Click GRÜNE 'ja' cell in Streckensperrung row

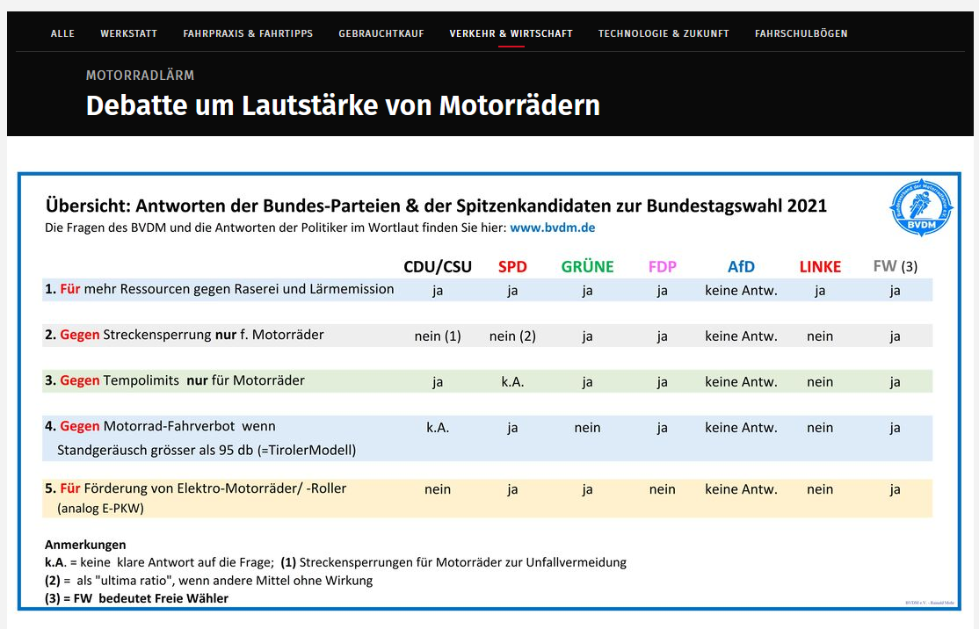click(x=588, y=336)
